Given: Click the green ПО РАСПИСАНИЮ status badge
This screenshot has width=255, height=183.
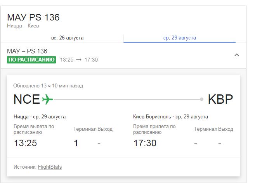Looking at the screenshot, I should [x=31, y=60].
